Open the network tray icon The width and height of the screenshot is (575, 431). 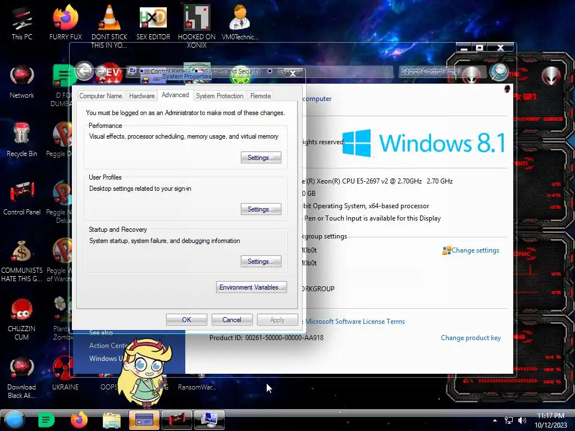(x=509, y=420)
